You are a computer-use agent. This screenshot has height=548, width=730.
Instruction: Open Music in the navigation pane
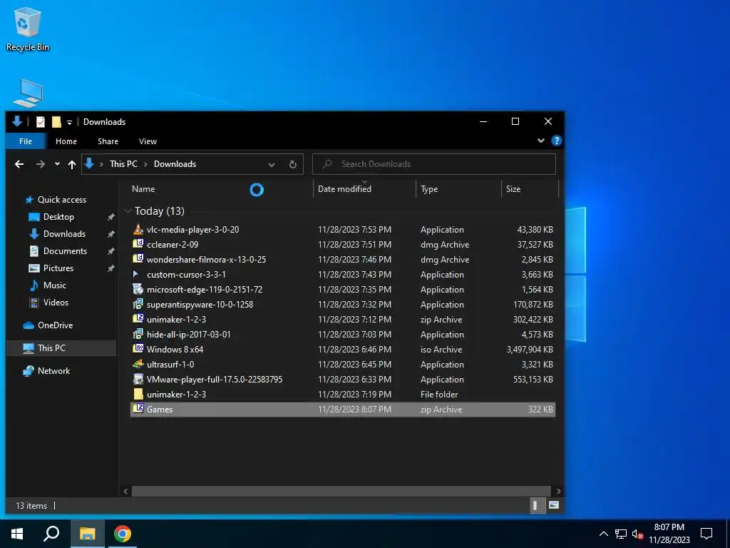pyautogui.click(x=54, y=285)
